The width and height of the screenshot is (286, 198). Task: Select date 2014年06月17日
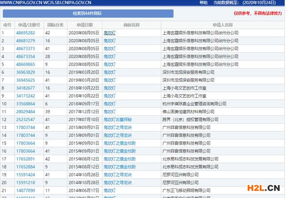[84, 190]
